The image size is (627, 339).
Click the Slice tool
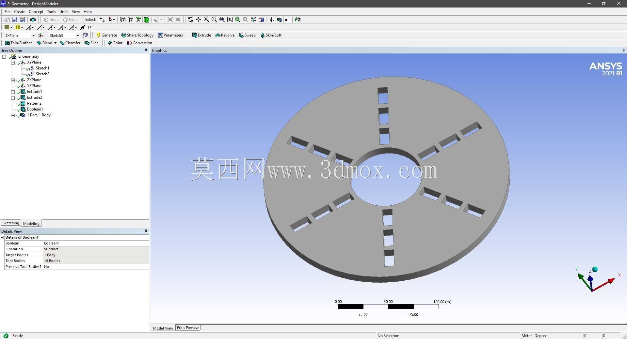(x=91, y=43)
